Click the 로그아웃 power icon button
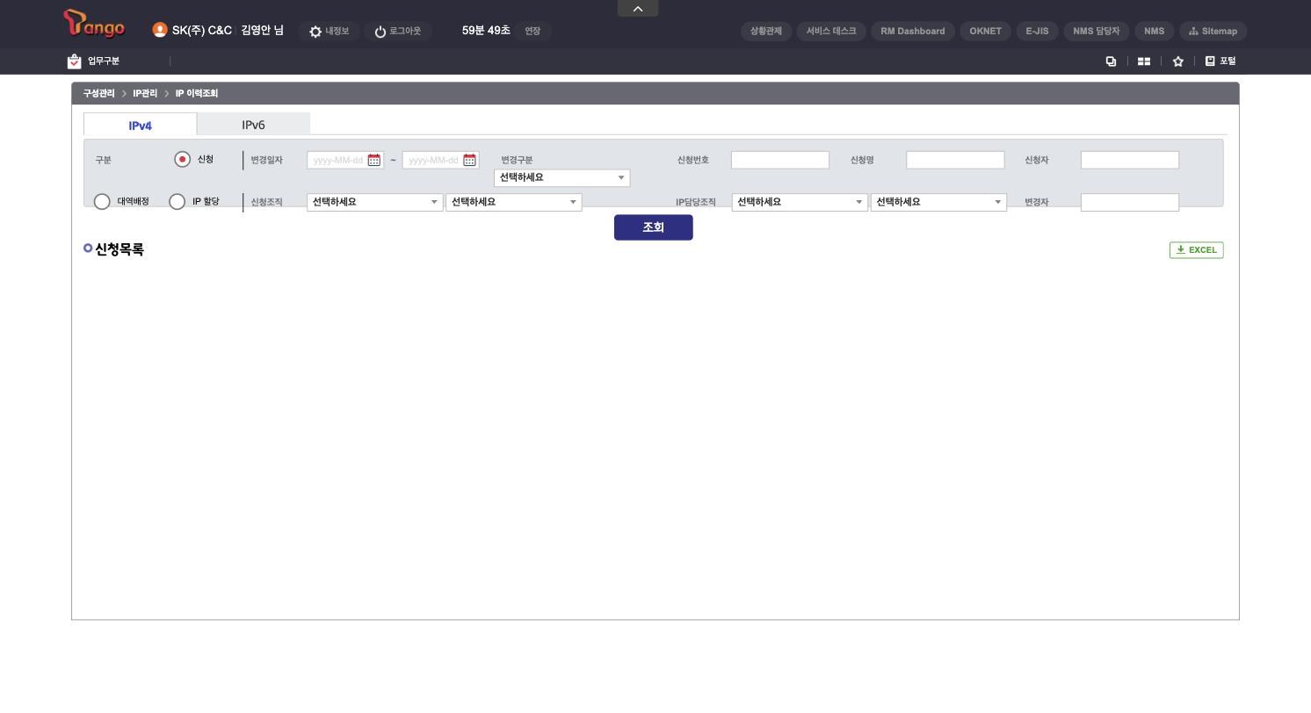The image size is (1311, 713). [x=397, y=31]
